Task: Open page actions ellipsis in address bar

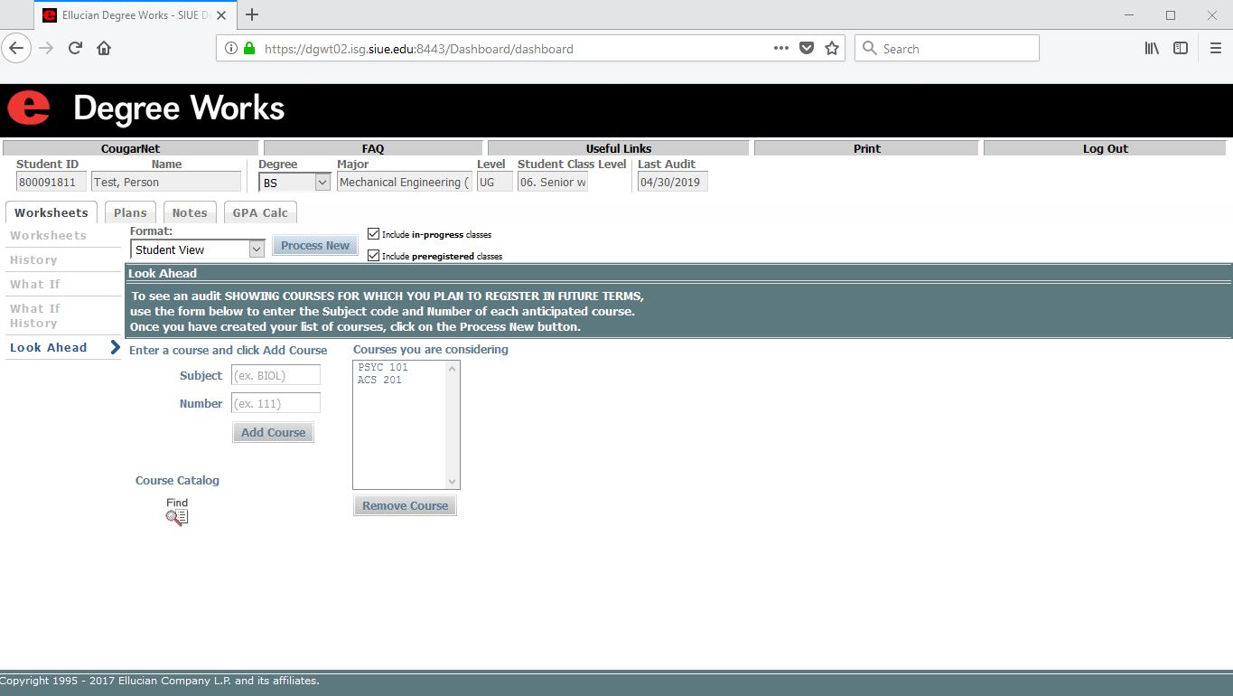Action: coord(781,49)
